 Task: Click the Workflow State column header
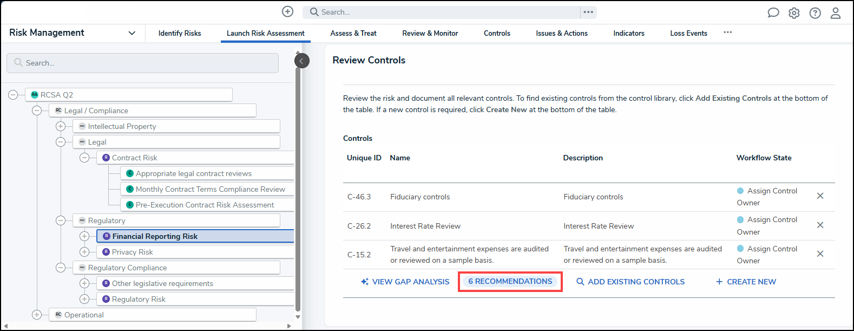point(764,158)
